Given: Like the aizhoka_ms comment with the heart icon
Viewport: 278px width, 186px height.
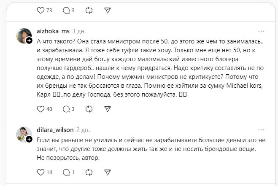Looking at the screenshot, I should click(40, 109).
